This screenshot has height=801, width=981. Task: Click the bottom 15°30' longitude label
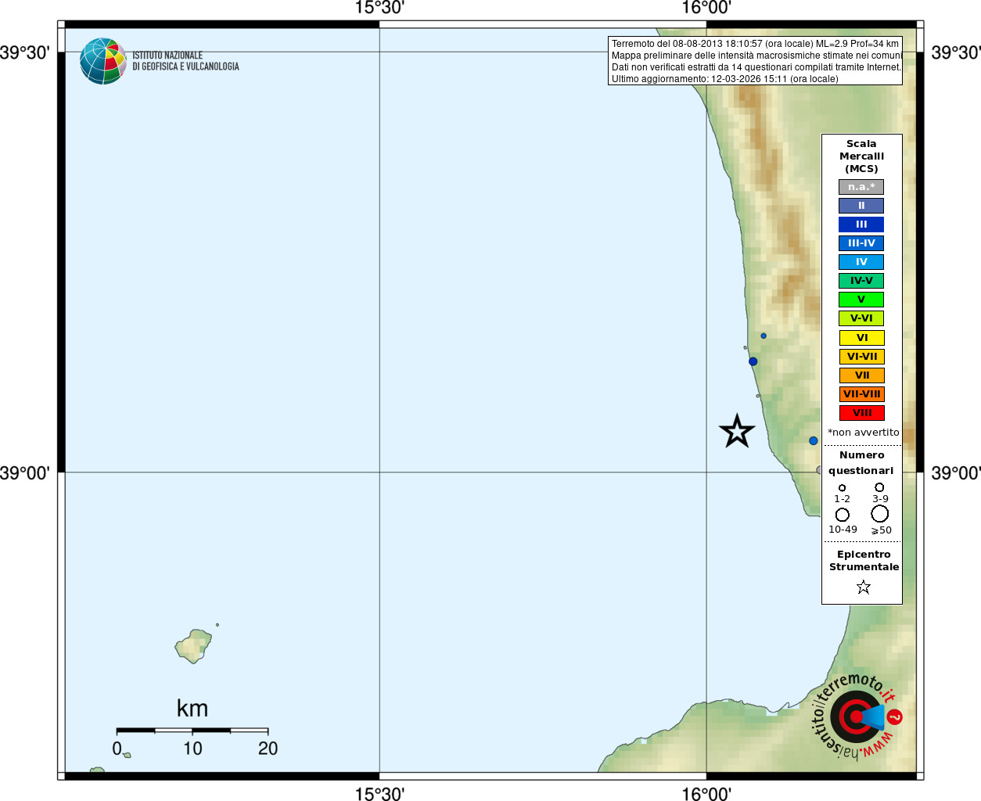pos(379,793)
